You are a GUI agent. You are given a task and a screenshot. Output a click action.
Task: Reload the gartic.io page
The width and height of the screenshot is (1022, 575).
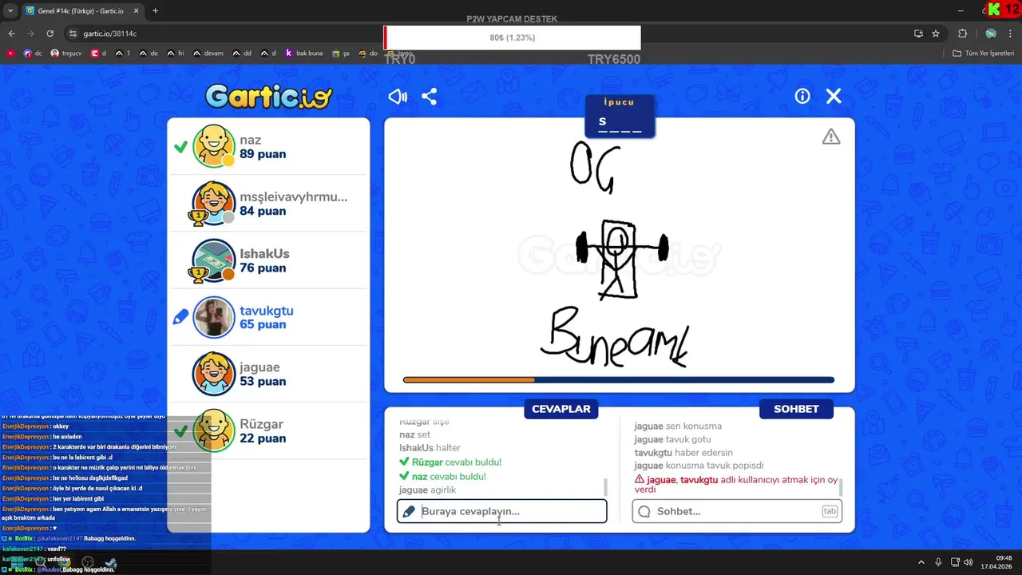pos(50,34)
